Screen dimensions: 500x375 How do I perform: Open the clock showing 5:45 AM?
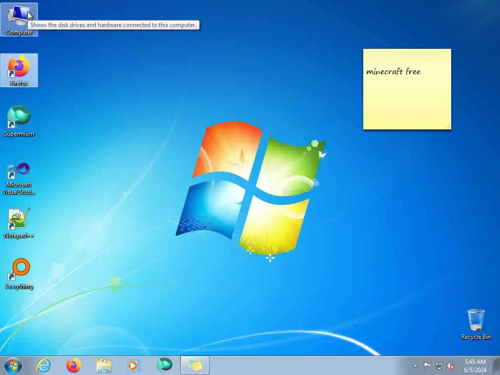pos(475,366)
